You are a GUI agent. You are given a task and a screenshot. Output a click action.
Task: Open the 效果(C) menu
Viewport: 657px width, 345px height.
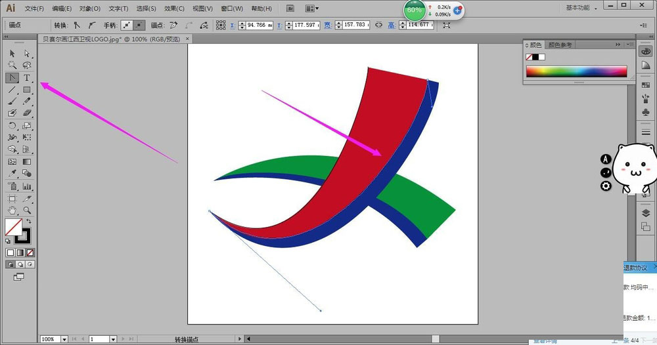(x=174, y=9)
